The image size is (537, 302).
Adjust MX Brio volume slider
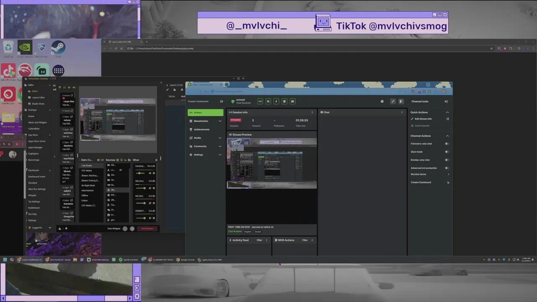click(x=141, y=203)
